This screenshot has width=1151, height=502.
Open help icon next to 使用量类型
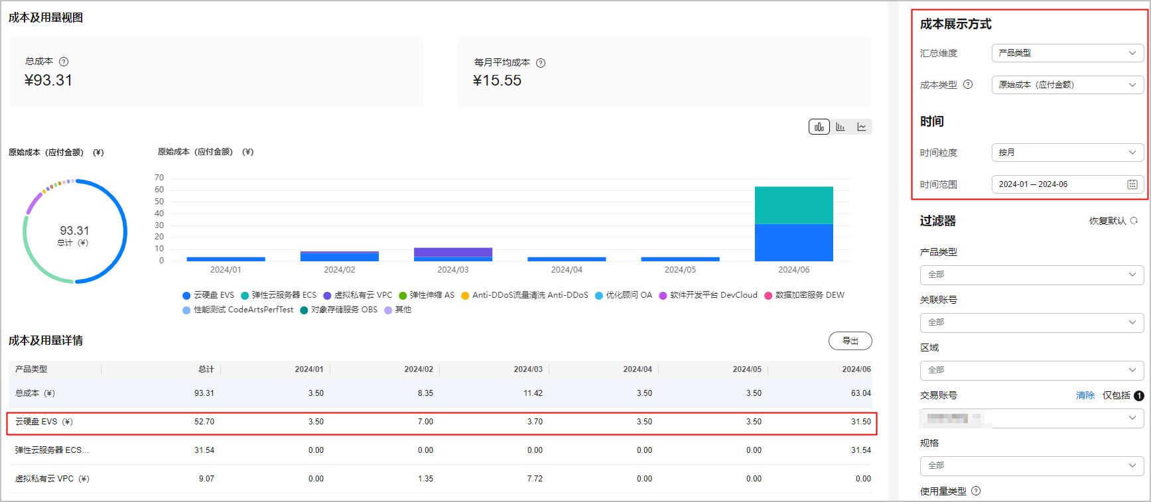pos(976,491)
